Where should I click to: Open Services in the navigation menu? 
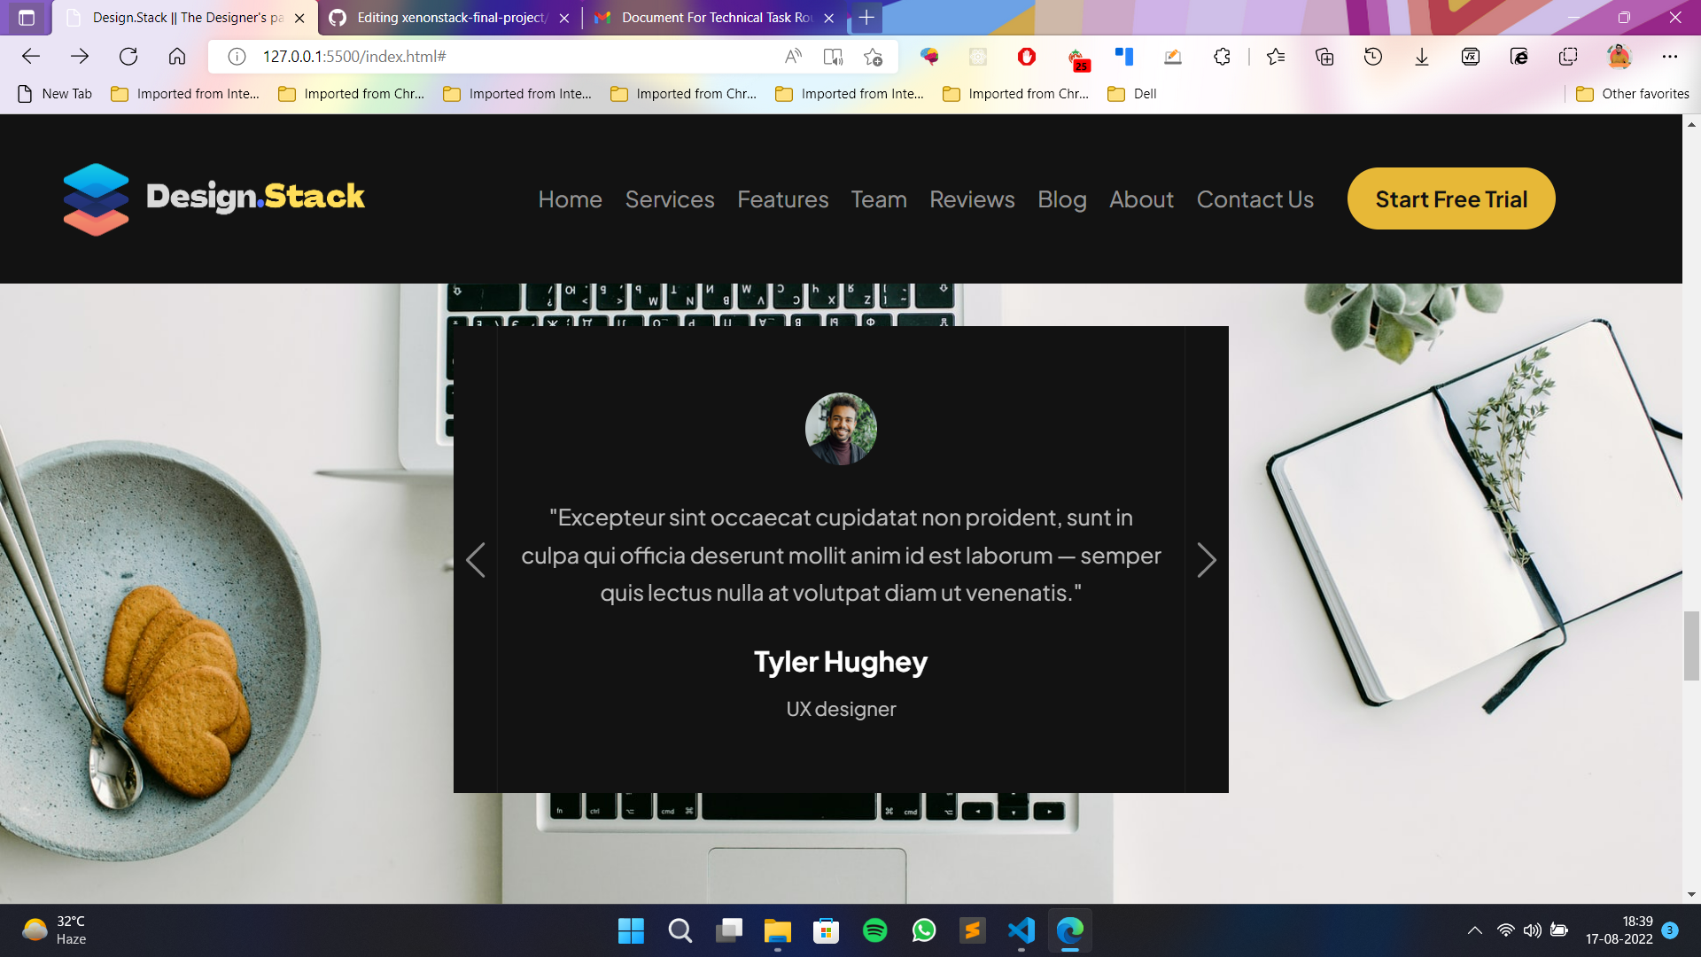669,199
